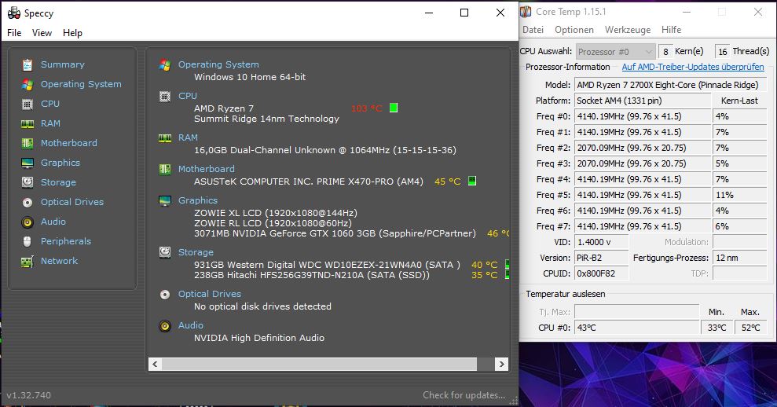
Task: Open Datei menu in Core Temp
Action: (x=533, y=30)
